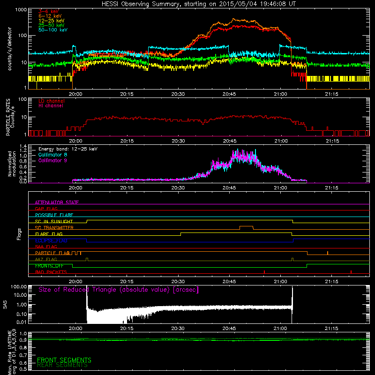375x375 pixels.
Task: Click the 'Energy band: 12-25 keV' label
Action: coord(68,149)
